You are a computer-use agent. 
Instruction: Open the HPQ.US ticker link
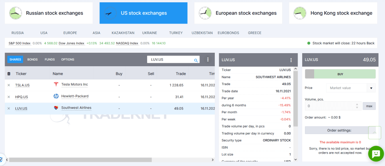(22, 97)
